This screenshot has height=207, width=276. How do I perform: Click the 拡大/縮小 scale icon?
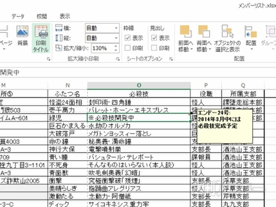[59, 48]
